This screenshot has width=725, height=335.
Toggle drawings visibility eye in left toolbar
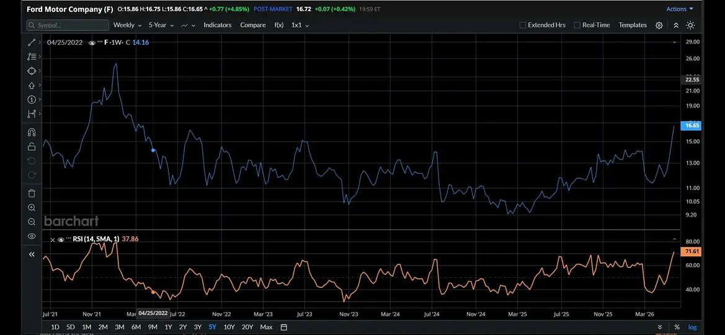(32, 236)
